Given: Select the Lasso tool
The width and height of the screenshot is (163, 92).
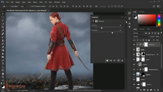Looking at the screenshot, I should [x=3, y=20].
